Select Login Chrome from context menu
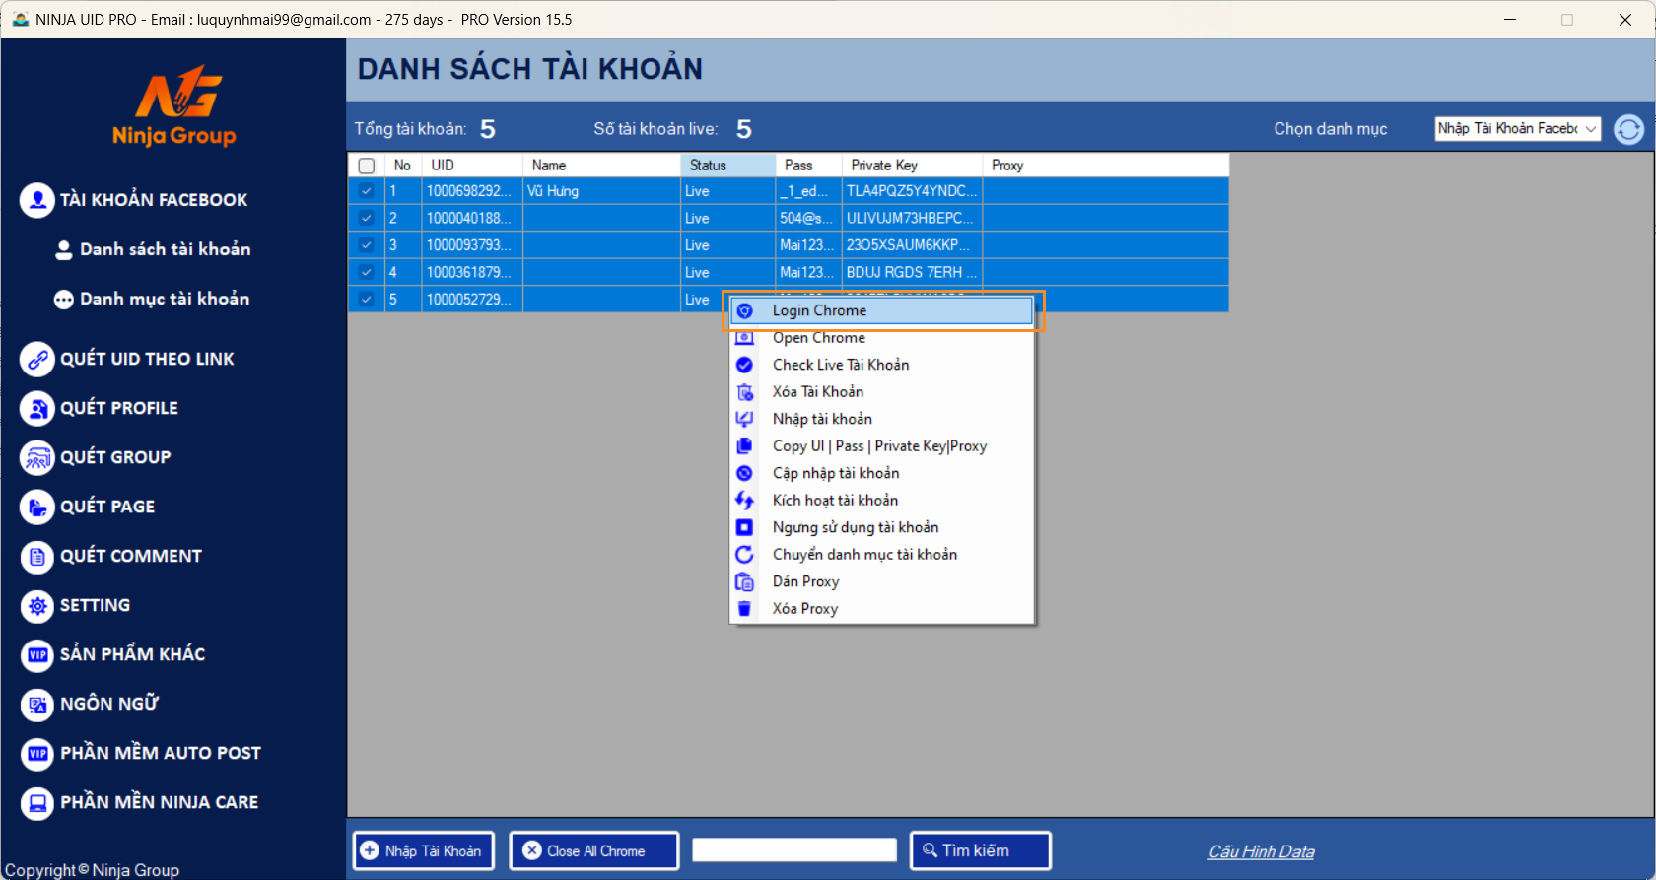This screenshot has height=880, width=1656. tap(882, 310)
